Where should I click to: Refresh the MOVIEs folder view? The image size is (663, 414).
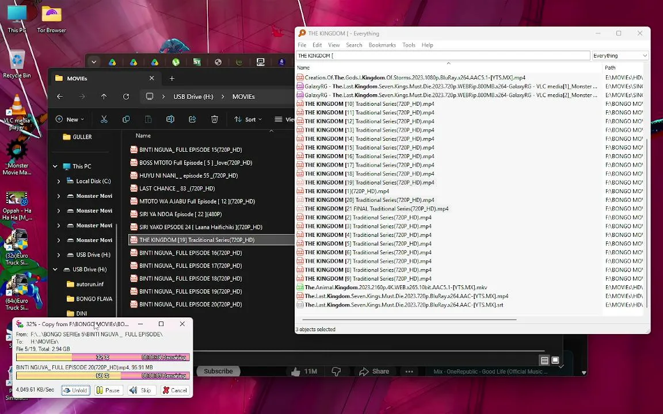point(126,97)
